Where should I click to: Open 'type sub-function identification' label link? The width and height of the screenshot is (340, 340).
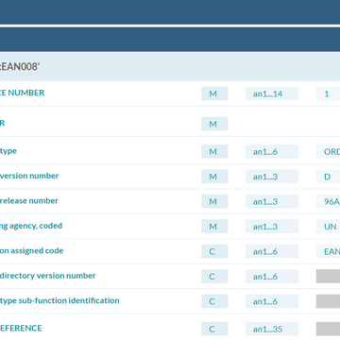(x=59, y=300)
